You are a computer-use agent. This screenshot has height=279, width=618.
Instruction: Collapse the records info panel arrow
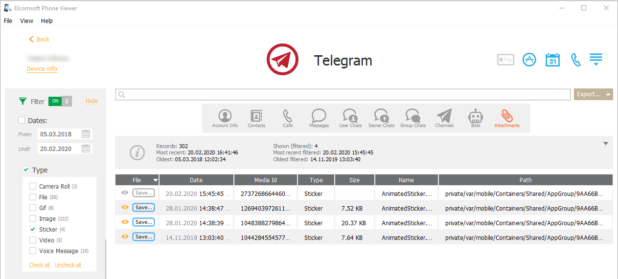click(606, 144)
